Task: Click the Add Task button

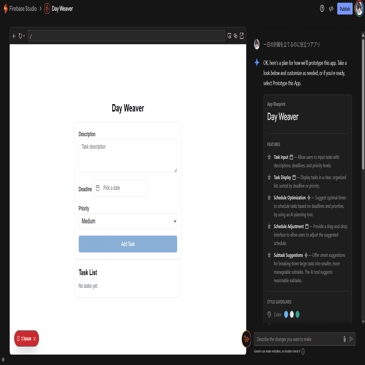Action: 128,244
